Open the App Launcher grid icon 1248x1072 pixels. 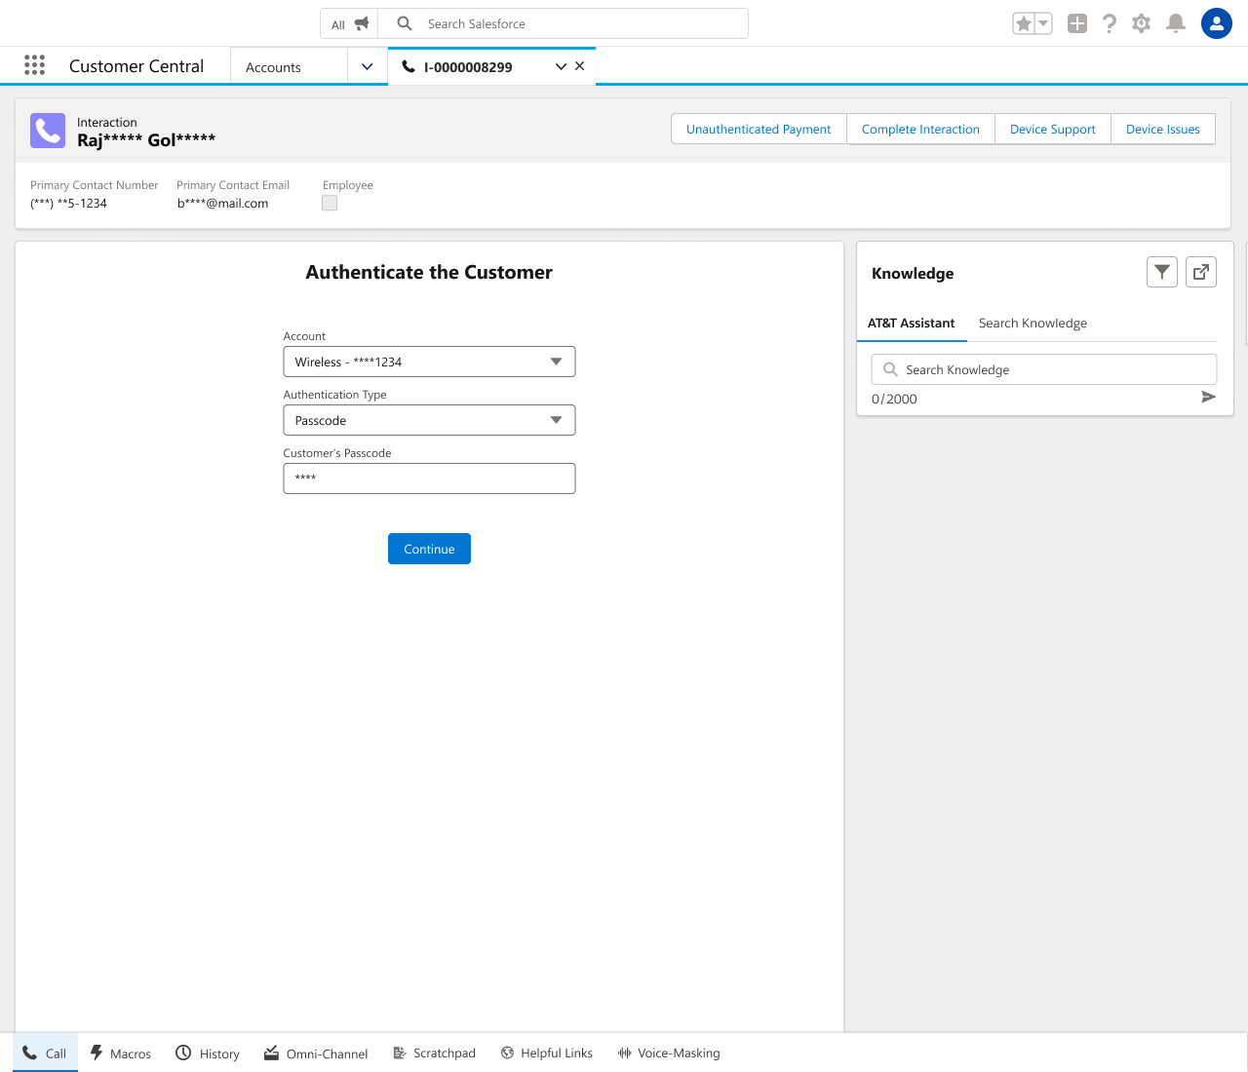pyautogui.click(x=34, y=65)
